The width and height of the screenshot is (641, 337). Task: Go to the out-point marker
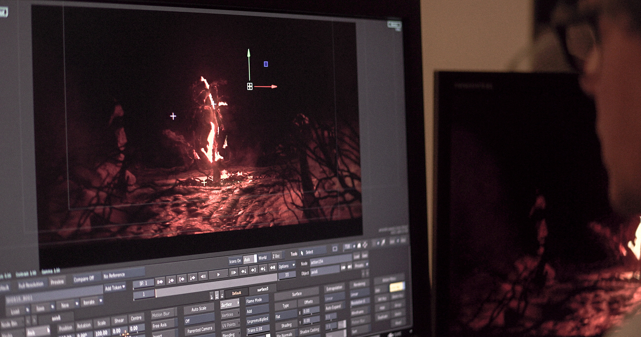[253, 270]
